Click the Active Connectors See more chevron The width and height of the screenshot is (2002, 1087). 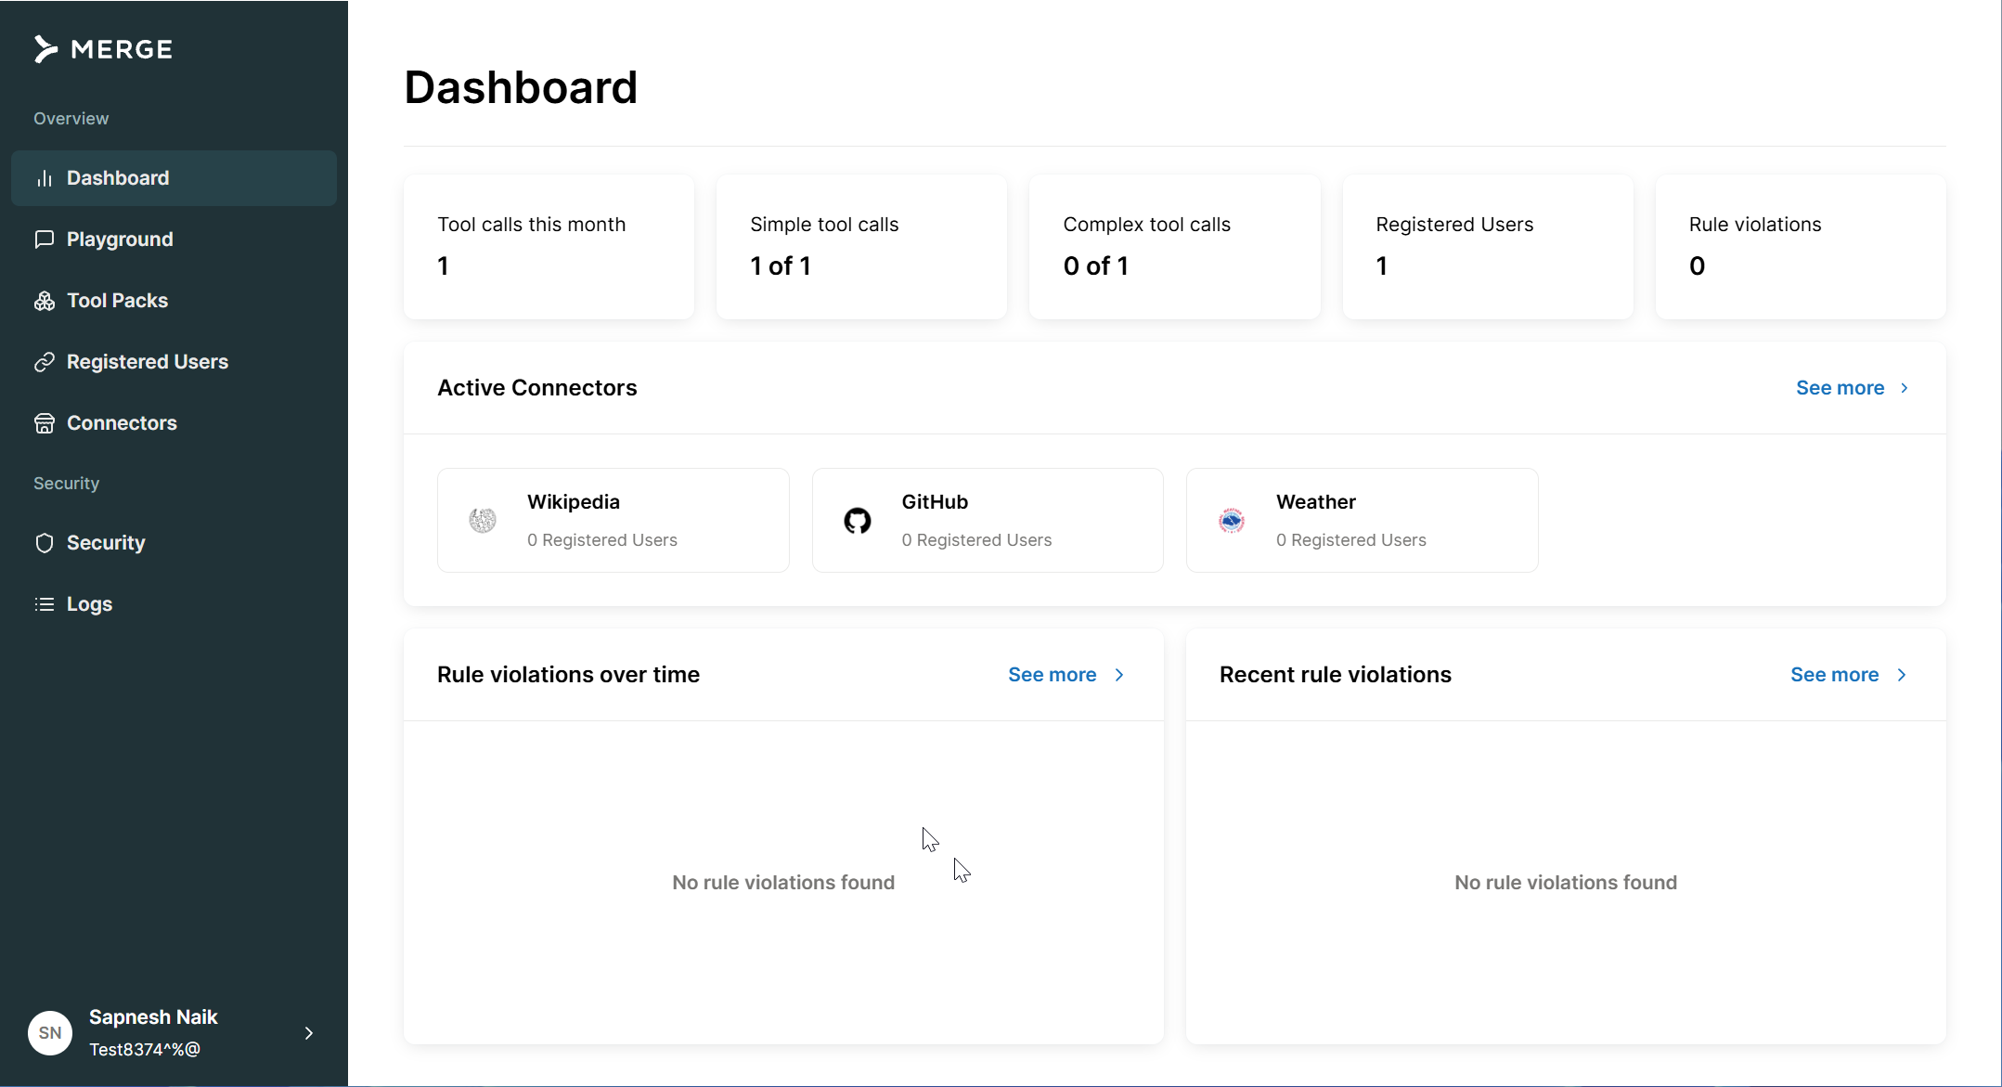click(1905, 388)
